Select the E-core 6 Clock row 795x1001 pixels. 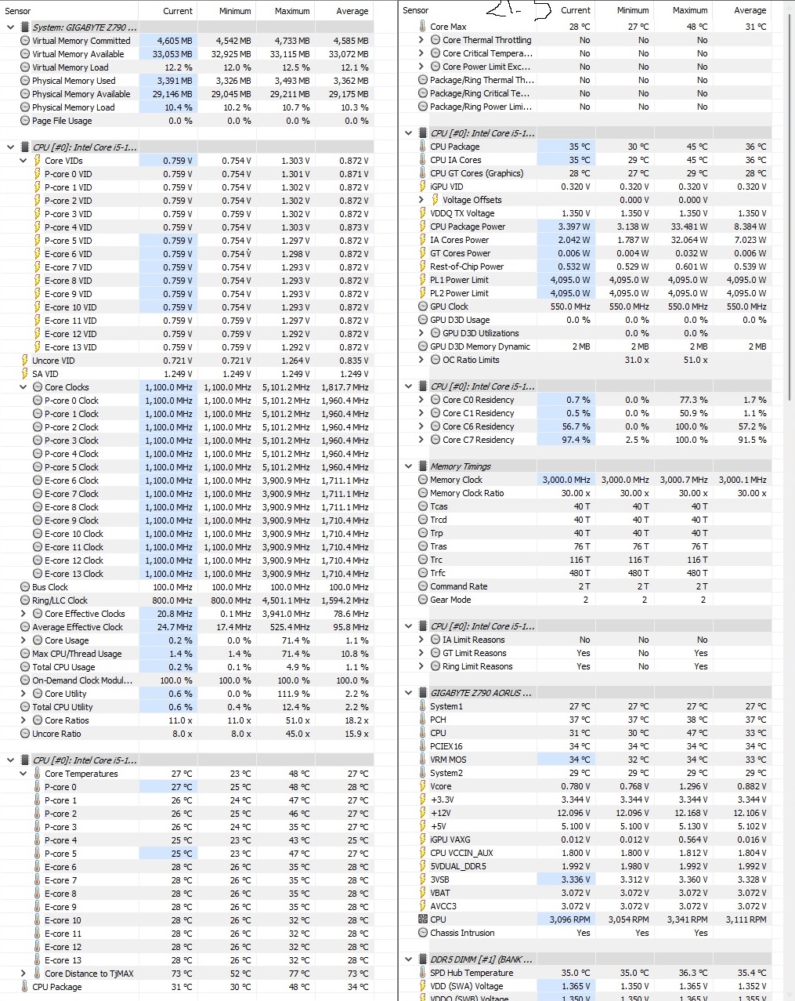click(186, 481)
